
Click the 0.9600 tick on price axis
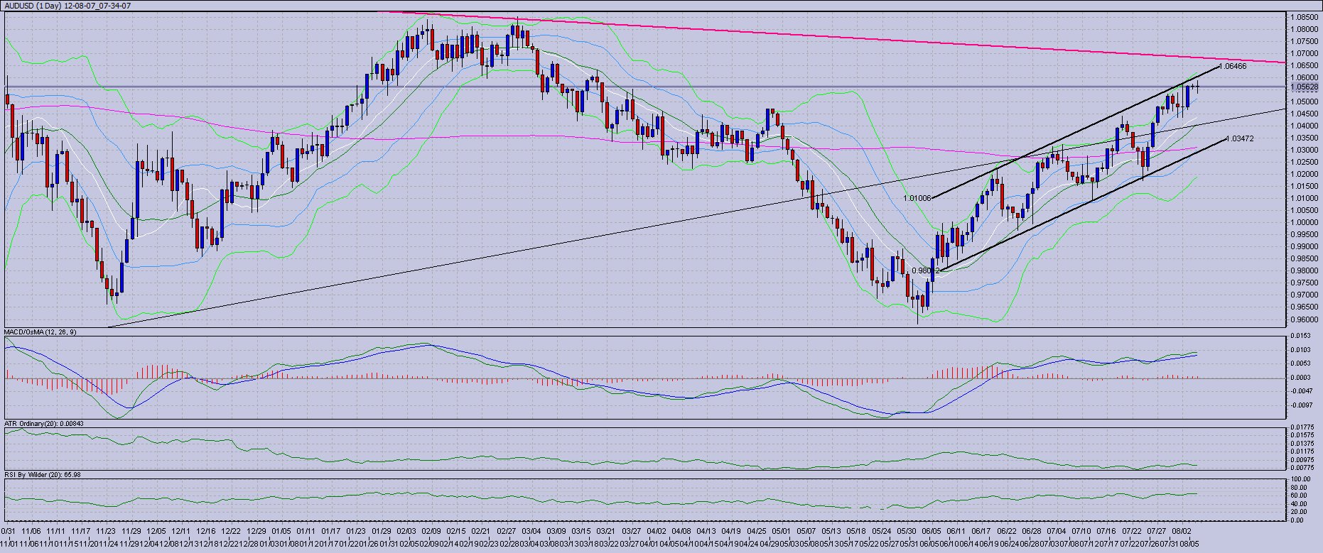[x=1303, y=319]
